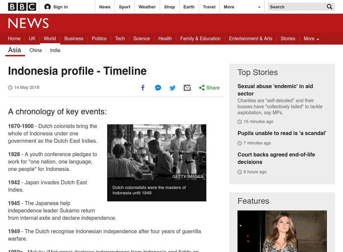The height and width of the screenshot is (252, 343).
Task: Open the Stories section
Action: coord(288,39)
